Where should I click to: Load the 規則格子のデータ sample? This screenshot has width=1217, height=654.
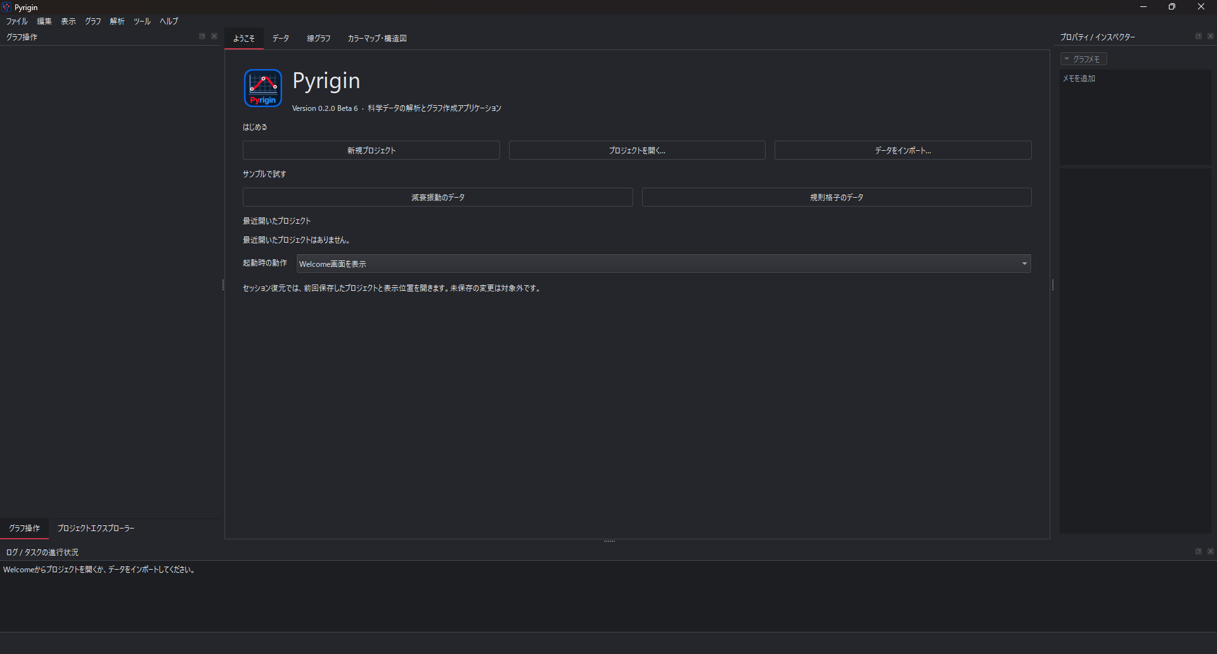click(837, 197)
